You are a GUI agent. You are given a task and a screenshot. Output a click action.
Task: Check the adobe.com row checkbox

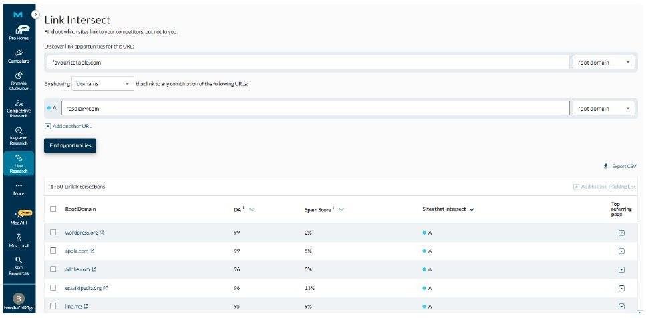click(53, 269)
